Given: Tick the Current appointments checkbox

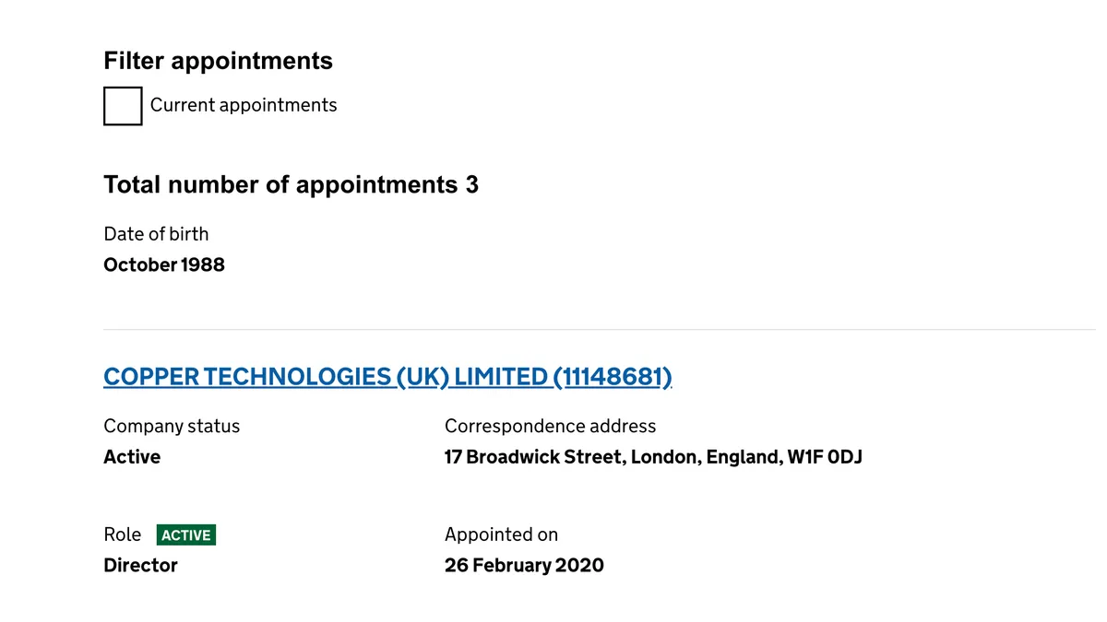Looking at the screenshot, I should coord(123,106).
